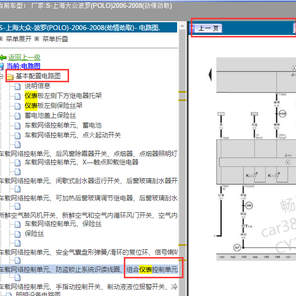Open 手指动控制开关、制动液液位报警开关 entry
Screen dimensions: 296x296
point(88,287)
